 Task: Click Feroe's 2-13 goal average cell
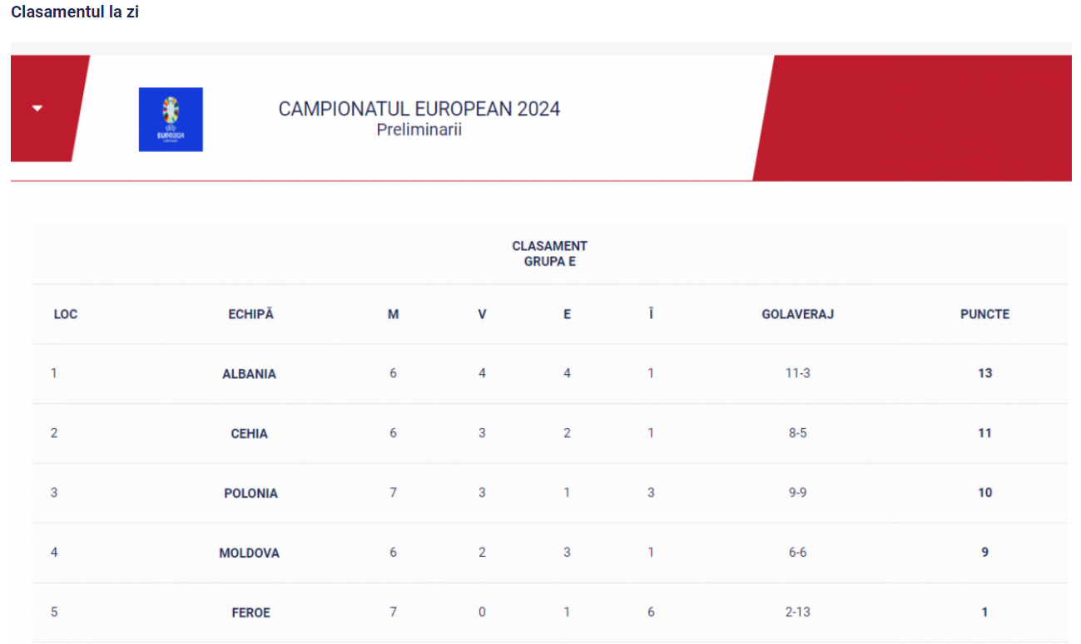click(798, 612)
